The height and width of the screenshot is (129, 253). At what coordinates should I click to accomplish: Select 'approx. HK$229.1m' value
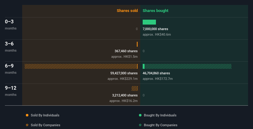(x=123, y=79)
